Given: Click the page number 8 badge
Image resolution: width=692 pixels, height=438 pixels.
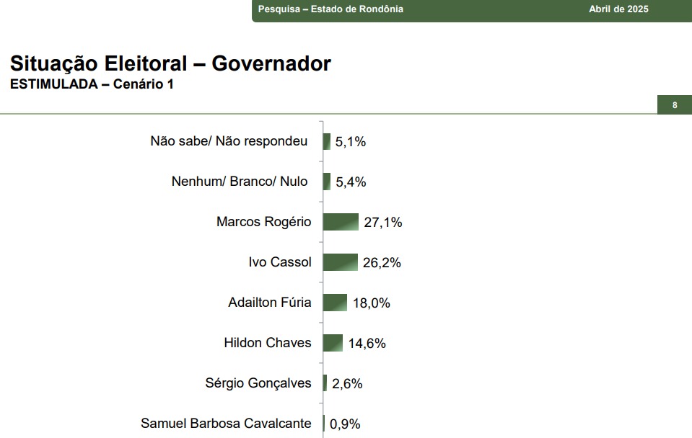Looking at the screenshot, I should tap(675, 105).
